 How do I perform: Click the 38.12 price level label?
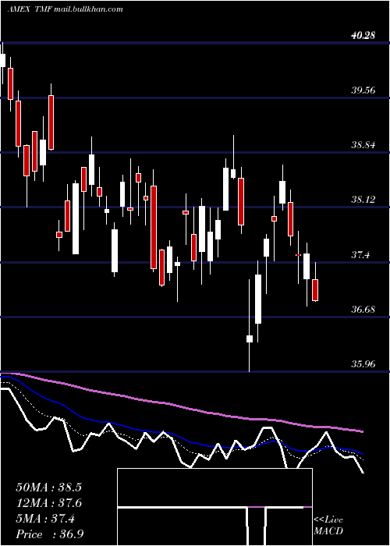[363, 200]
